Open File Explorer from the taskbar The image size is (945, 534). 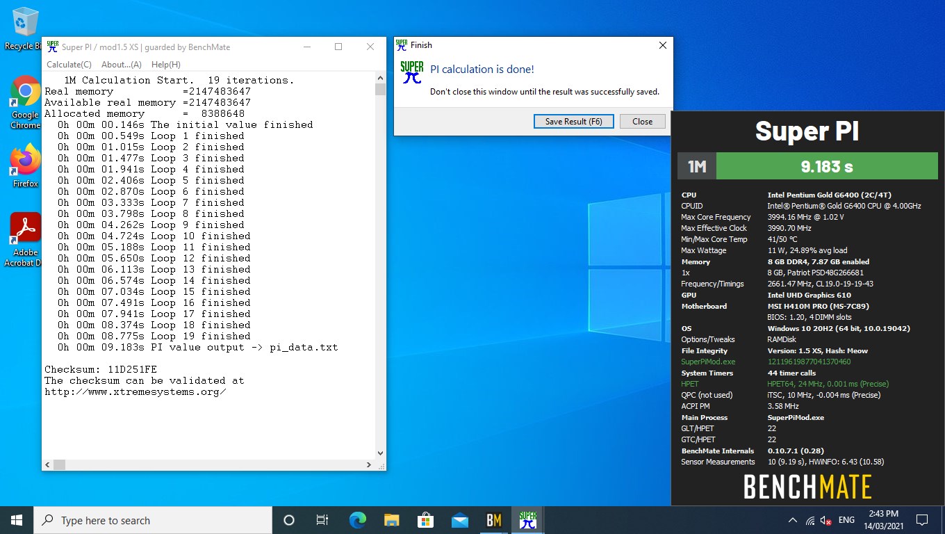(391, 520)
